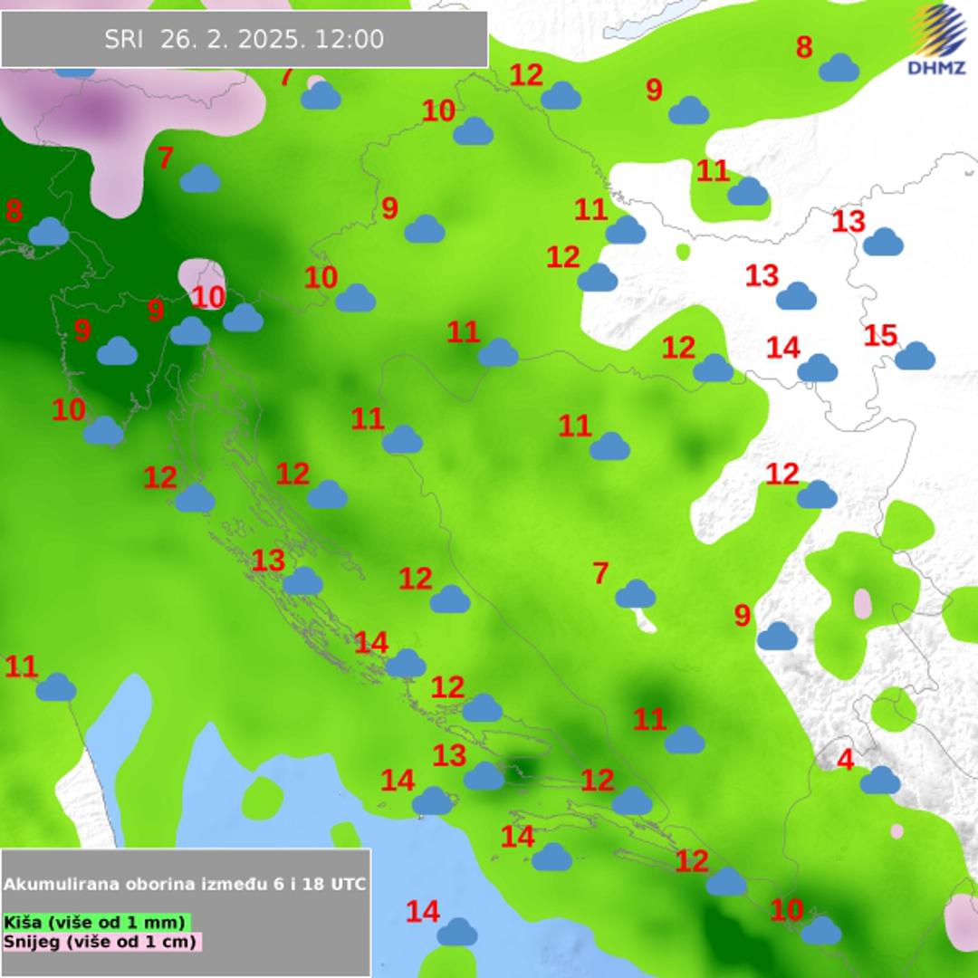Click the red temperature number 15

click(880, 336)
